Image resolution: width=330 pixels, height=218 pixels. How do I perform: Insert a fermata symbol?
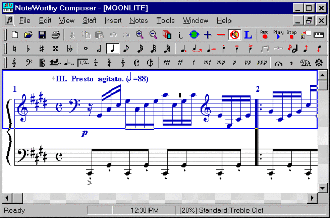278,63
